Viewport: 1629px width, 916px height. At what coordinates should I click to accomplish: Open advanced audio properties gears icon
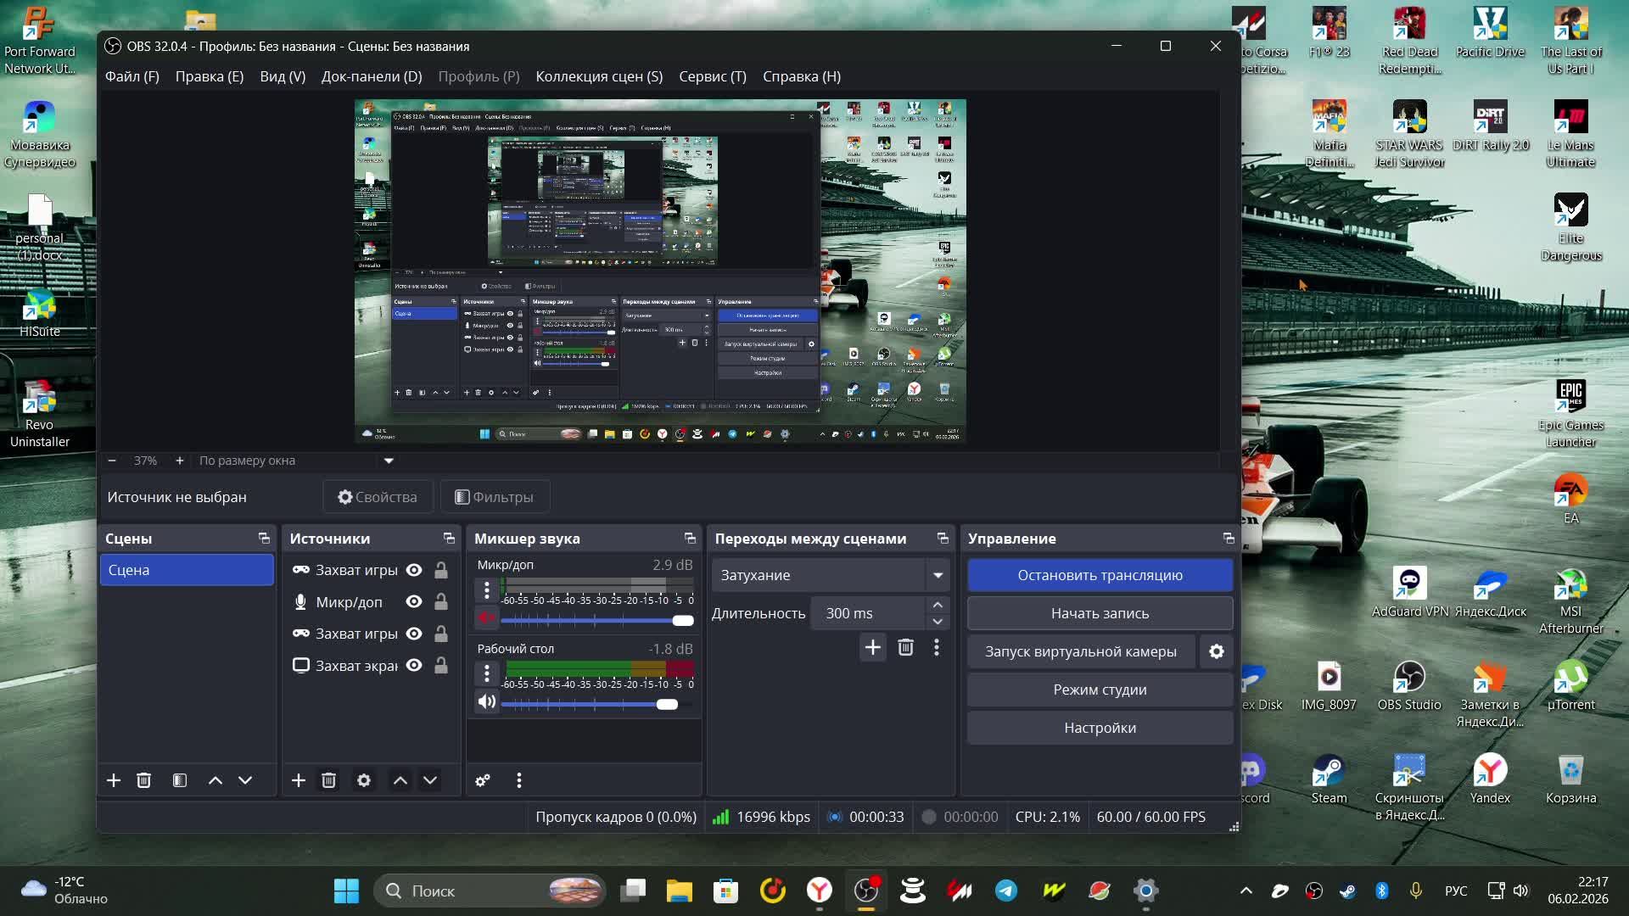pyautogui.click(x=483, y=780)
